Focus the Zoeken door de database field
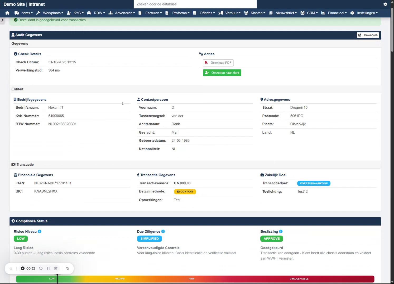 click(195, 4)
